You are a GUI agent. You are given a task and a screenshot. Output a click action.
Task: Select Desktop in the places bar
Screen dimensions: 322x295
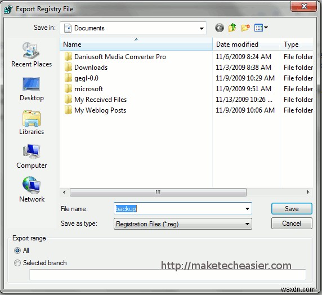pyautogui.click(x=32, y=89)
